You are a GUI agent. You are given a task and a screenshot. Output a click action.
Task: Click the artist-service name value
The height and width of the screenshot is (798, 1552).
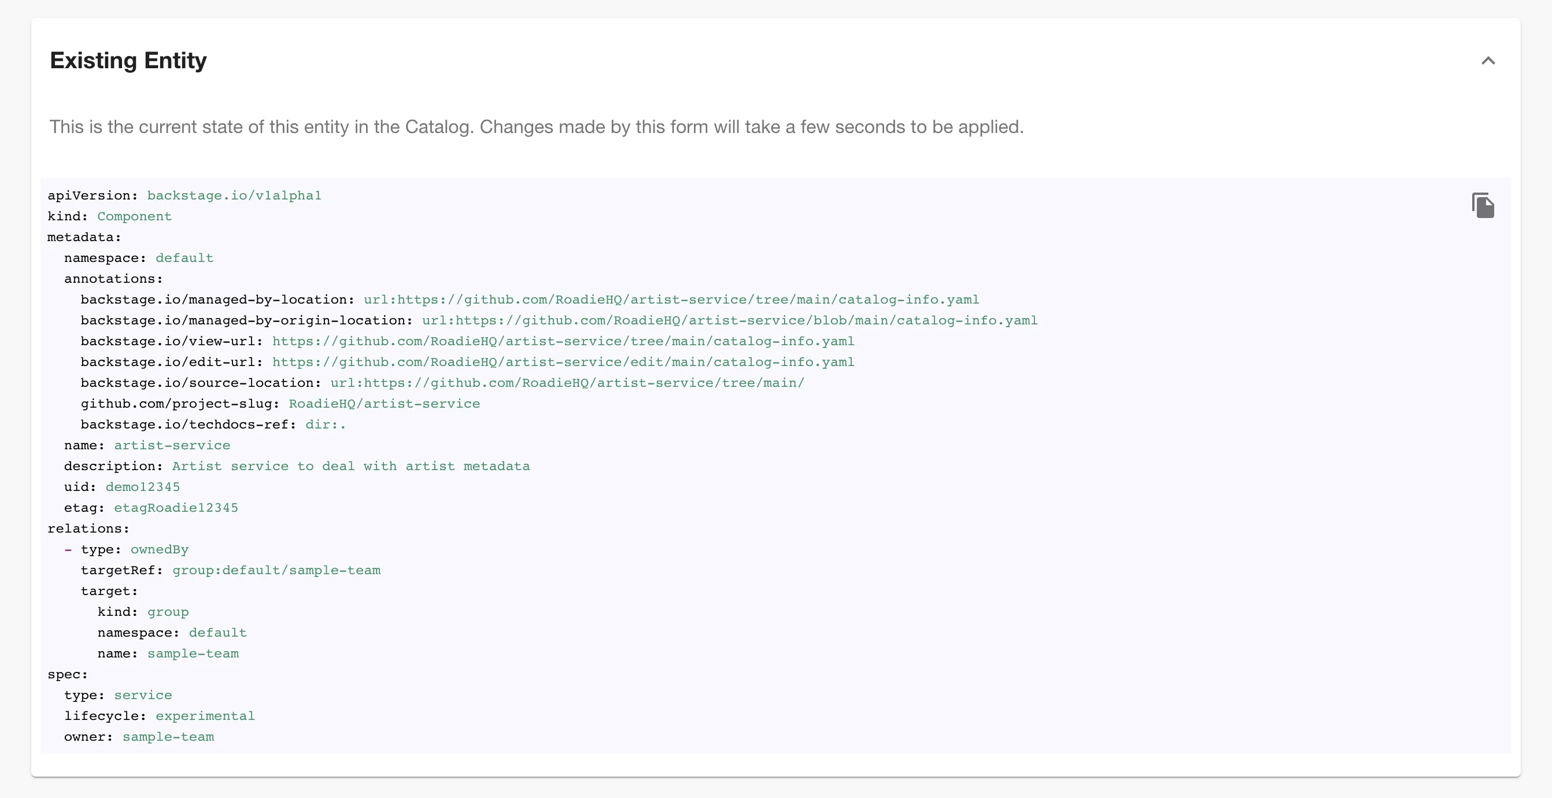[172, 445]
